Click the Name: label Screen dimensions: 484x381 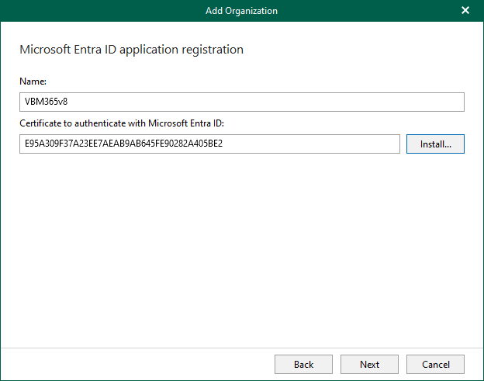click(x=33, y=81)
